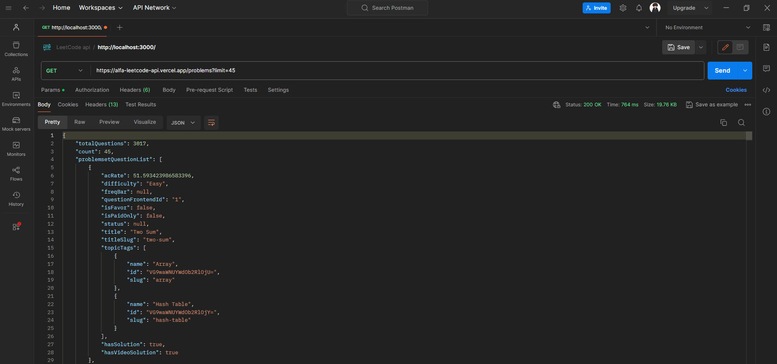Viewport: 777px width, 364px height.
Task: Open the Mock servers panel
Action: tap(16, 124)
